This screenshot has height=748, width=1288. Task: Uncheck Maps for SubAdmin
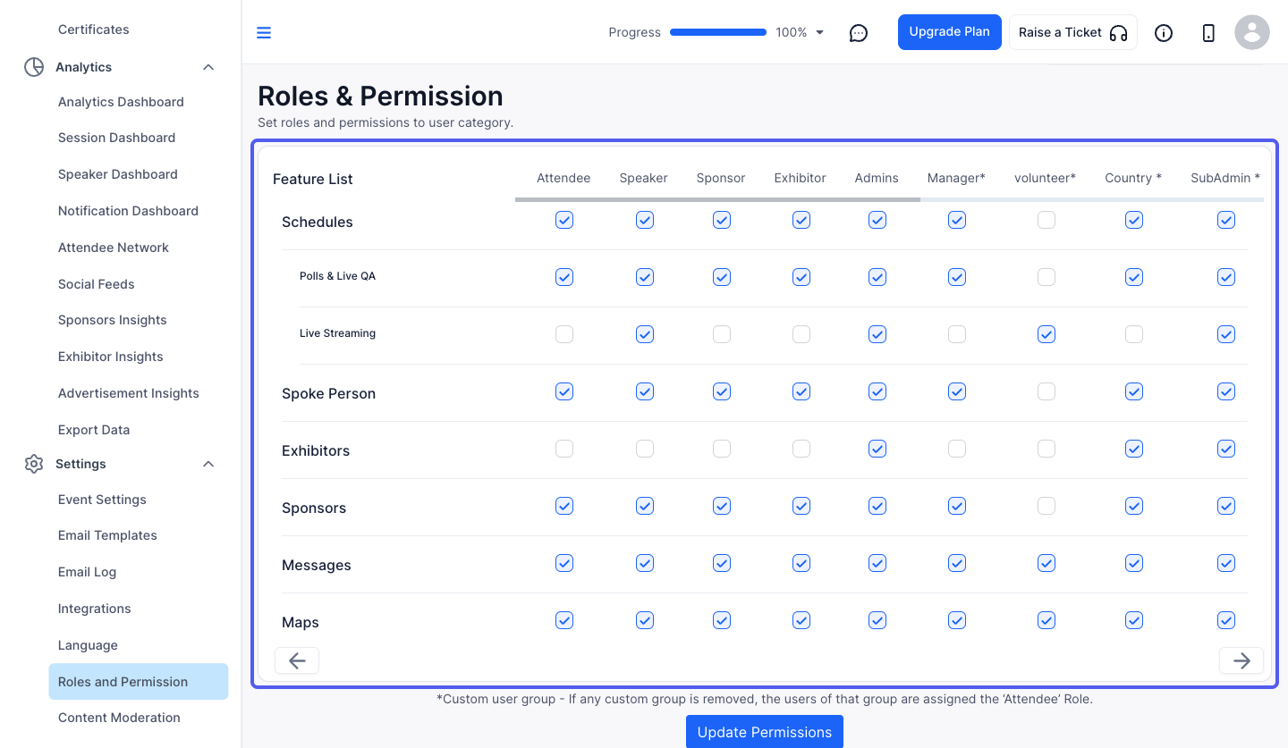[x=1226, y=620]
